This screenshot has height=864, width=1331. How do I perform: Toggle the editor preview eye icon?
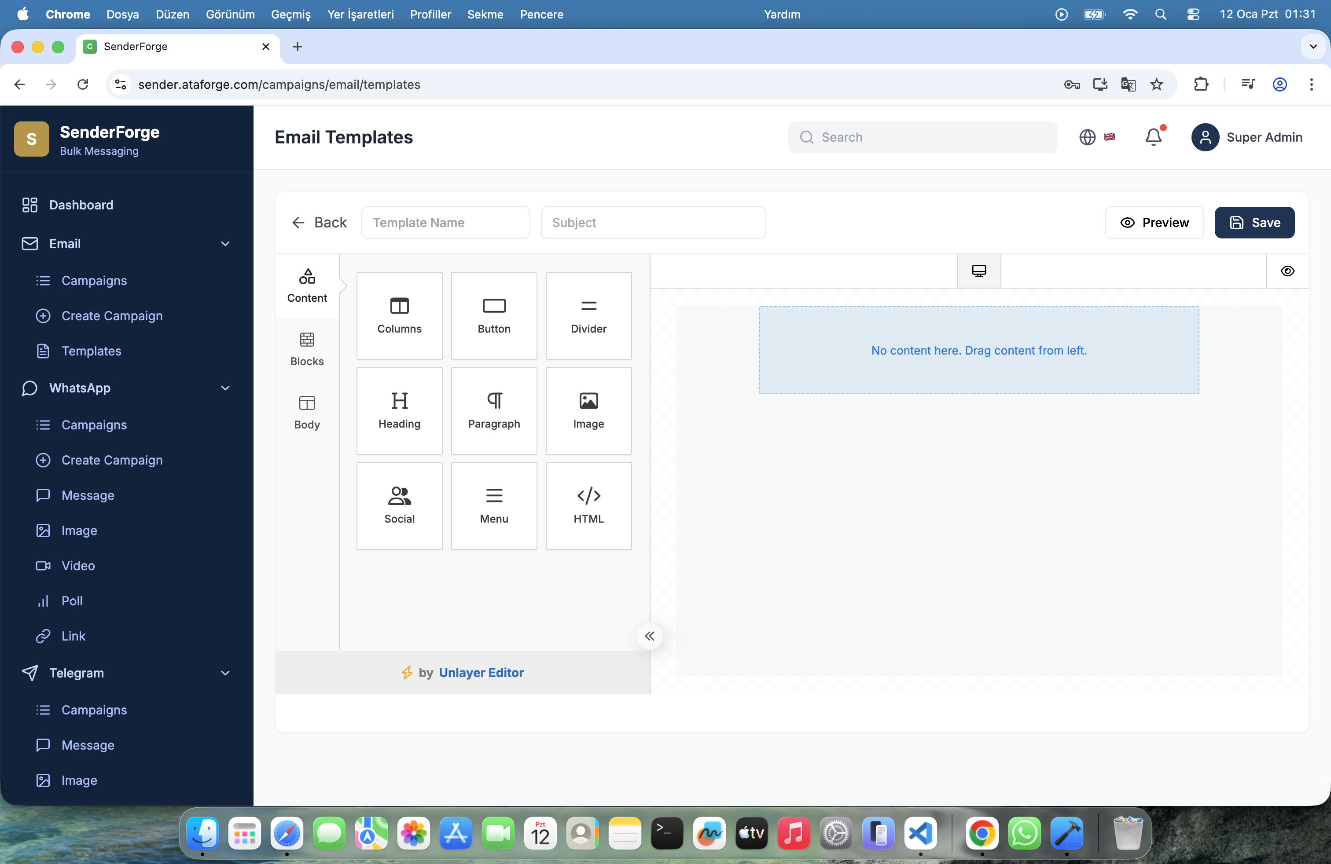pyautogui.click(x=1287, y=271)
